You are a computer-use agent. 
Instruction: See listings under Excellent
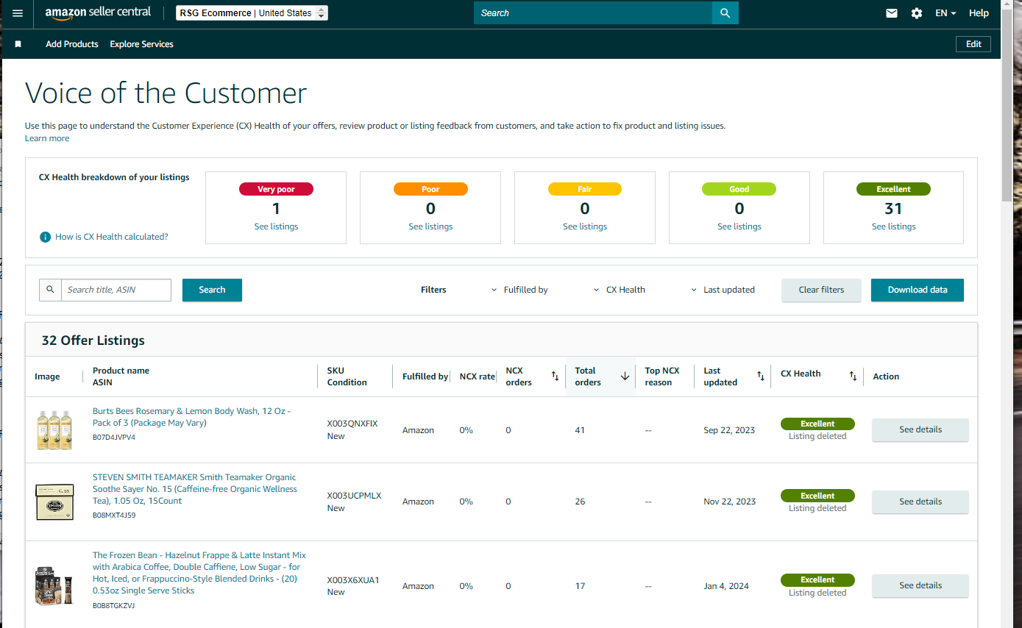pos(894,226)
